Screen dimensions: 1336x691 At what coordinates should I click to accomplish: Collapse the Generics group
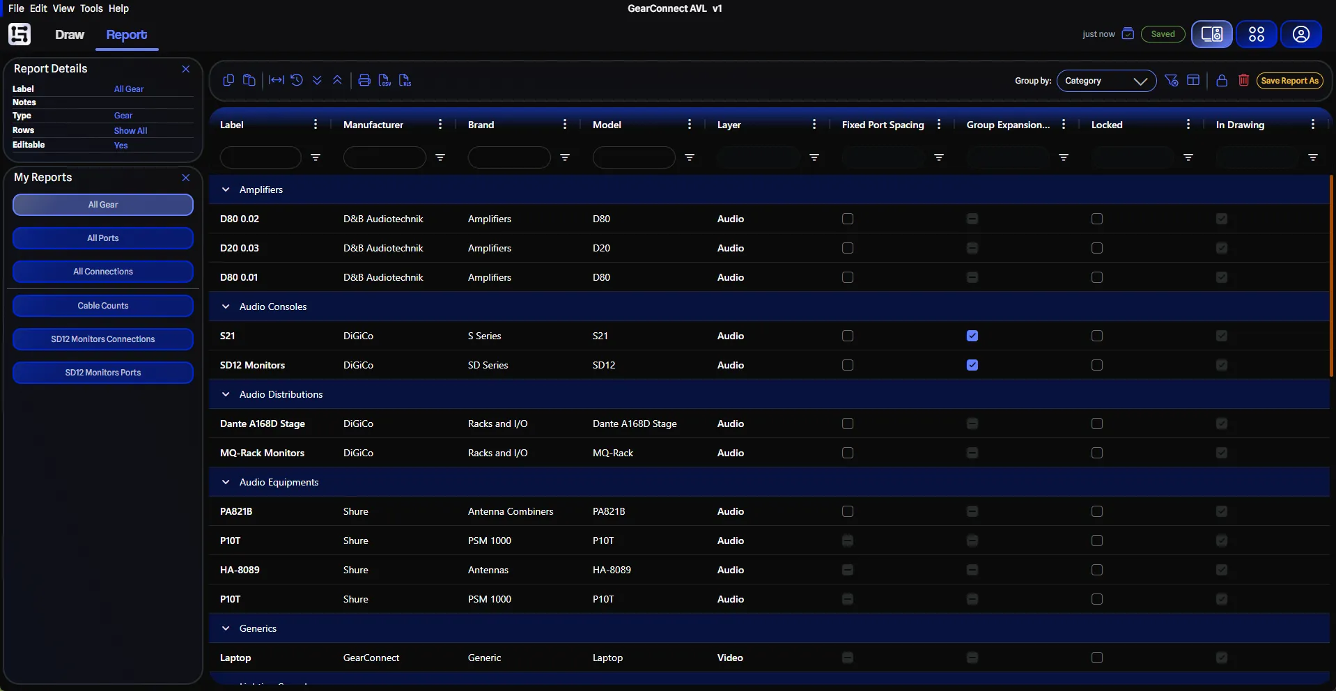[x=226, y=628]
